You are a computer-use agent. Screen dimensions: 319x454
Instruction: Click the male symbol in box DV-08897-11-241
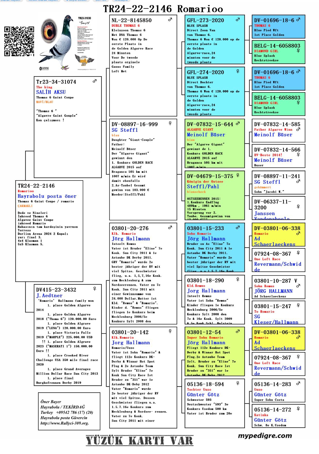[x=298, y=181]
